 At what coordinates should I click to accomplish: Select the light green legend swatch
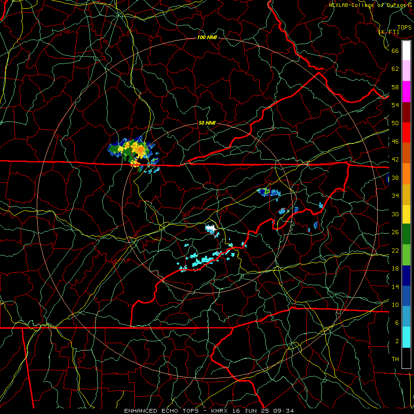[406, 255]
